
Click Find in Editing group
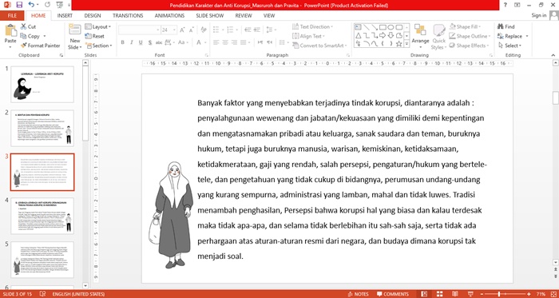point(506,26)
